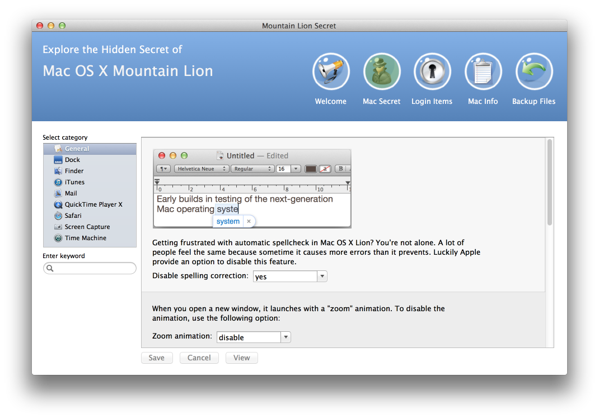599x419 pixels.
Task: Click the Zoom animation 'disable' value field
Action: coord(249,337)
